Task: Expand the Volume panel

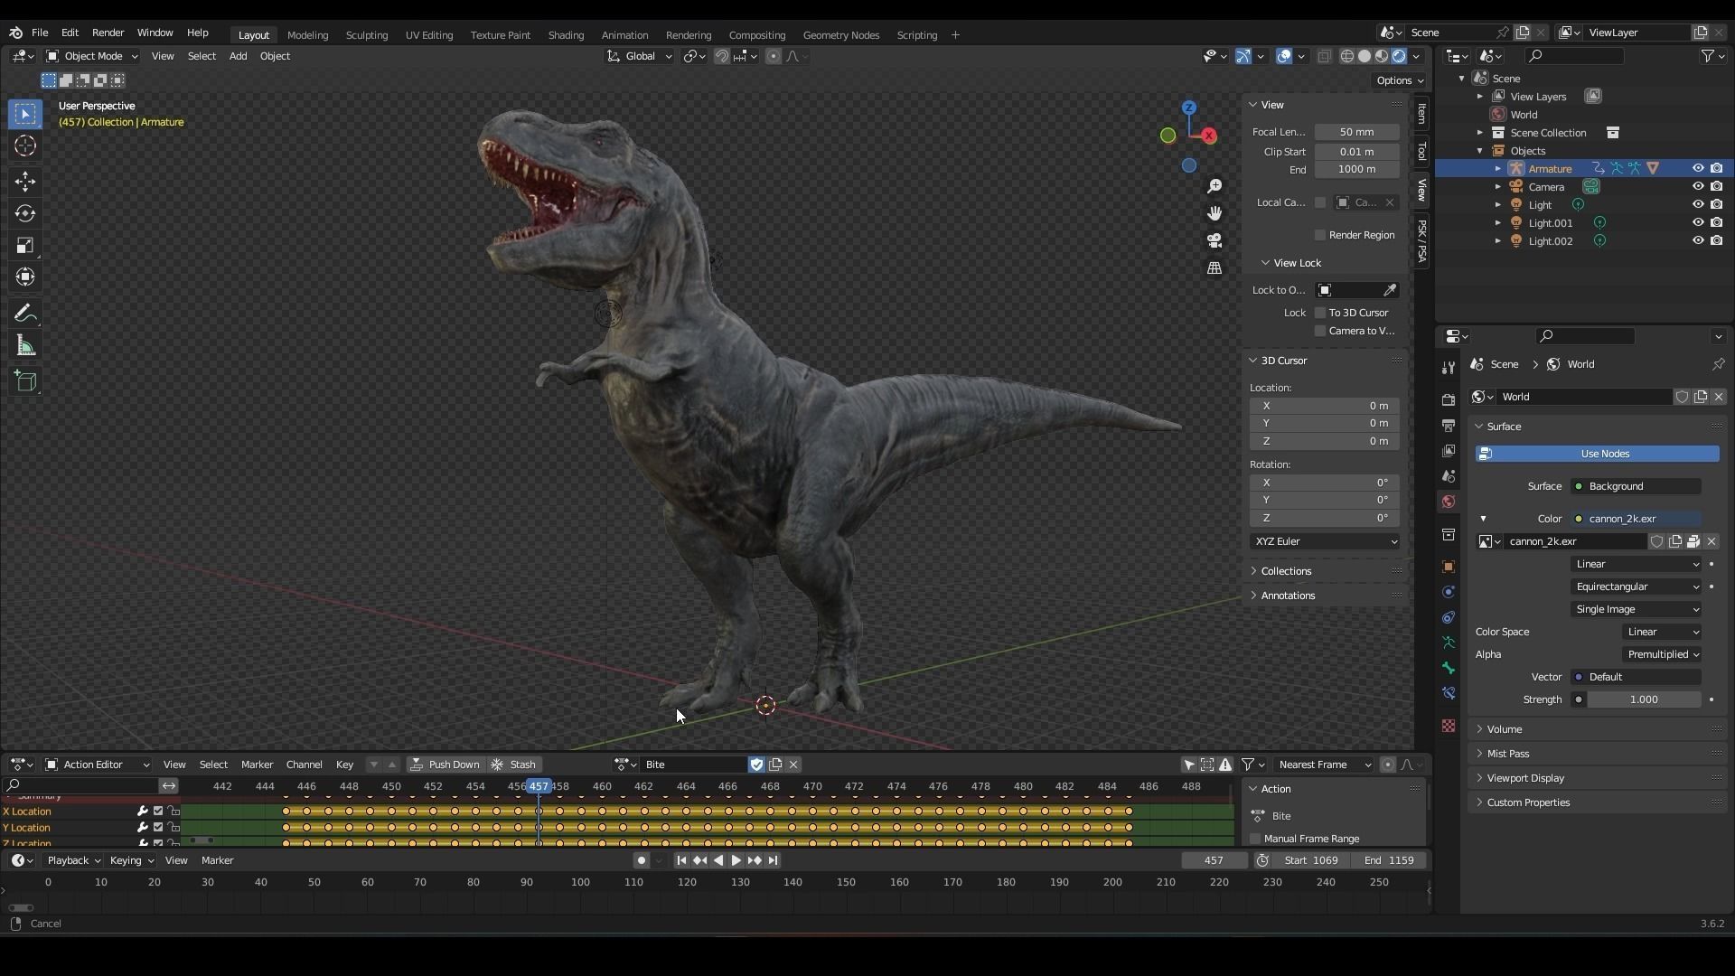Action: [1505, 729]
